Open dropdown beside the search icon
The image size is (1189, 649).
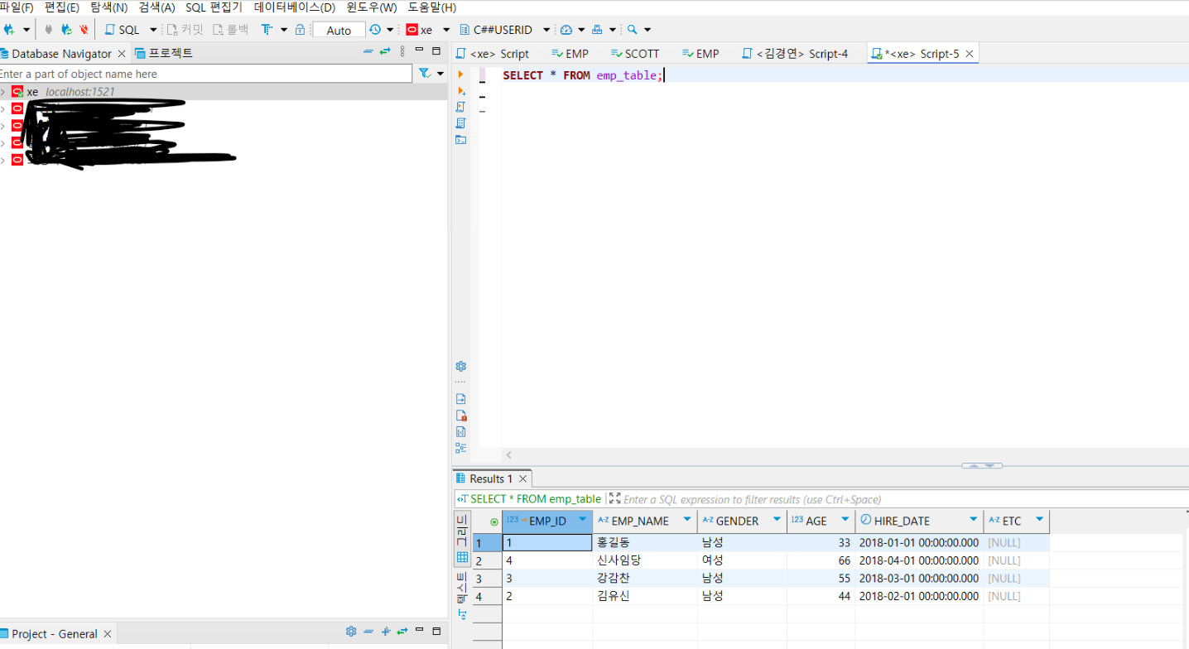647,30
